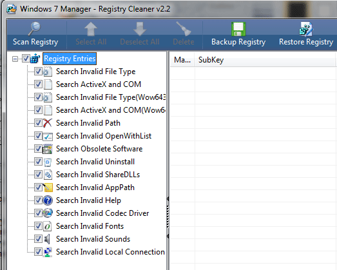Click the Invalid AppPath yellow note icon

[x=48, y=188]
